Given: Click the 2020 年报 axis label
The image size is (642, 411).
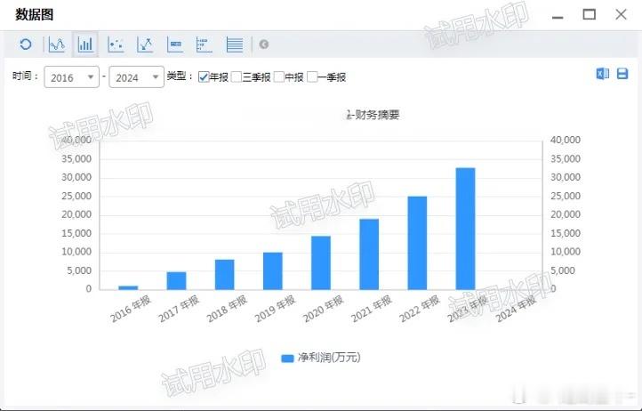Looking at the screenshot, I should 324,309.
